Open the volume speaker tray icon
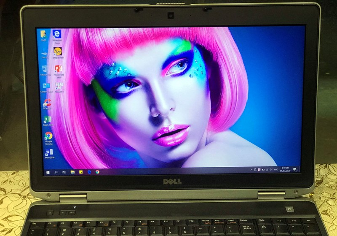The height and width of the screenshot is (236, 337). point(271,170)
